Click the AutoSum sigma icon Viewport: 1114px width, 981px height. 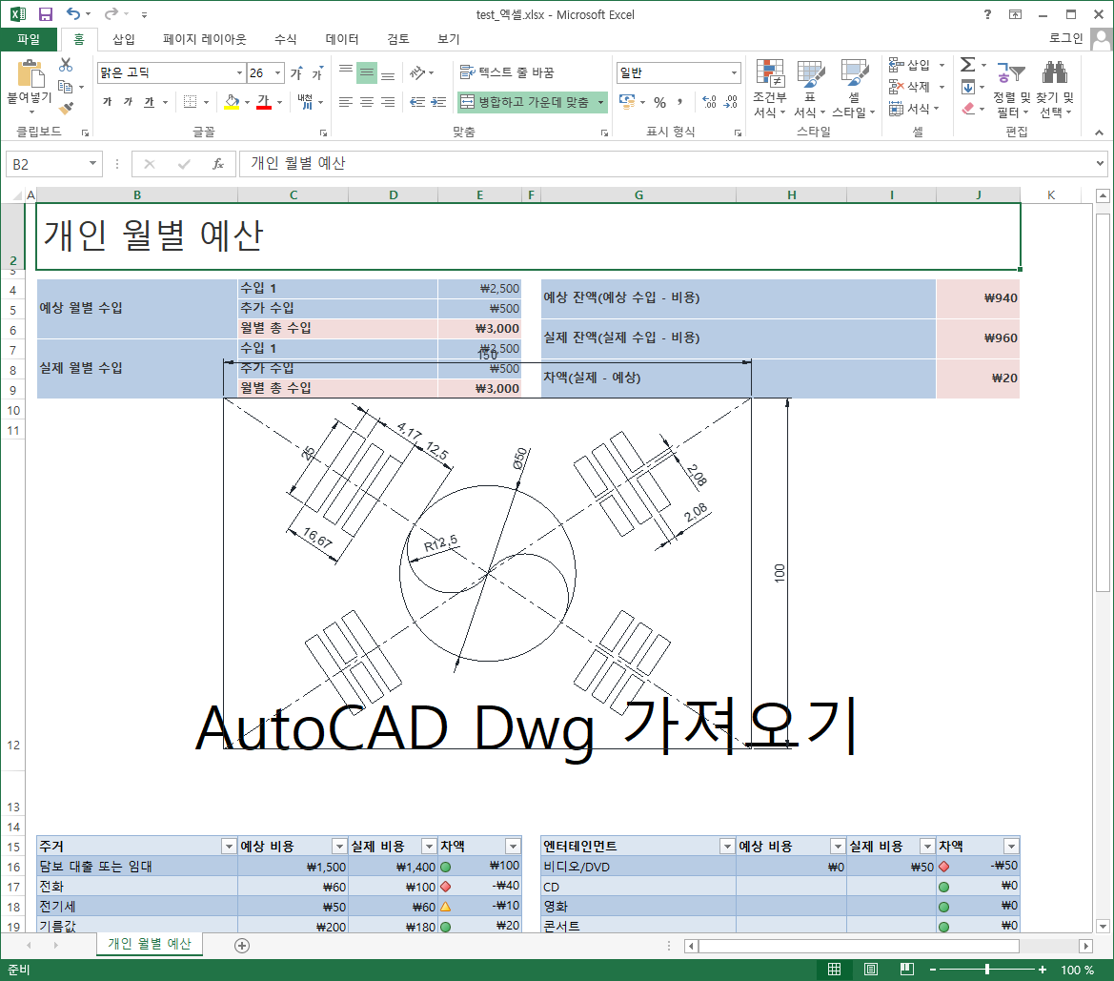coord(967,65)
